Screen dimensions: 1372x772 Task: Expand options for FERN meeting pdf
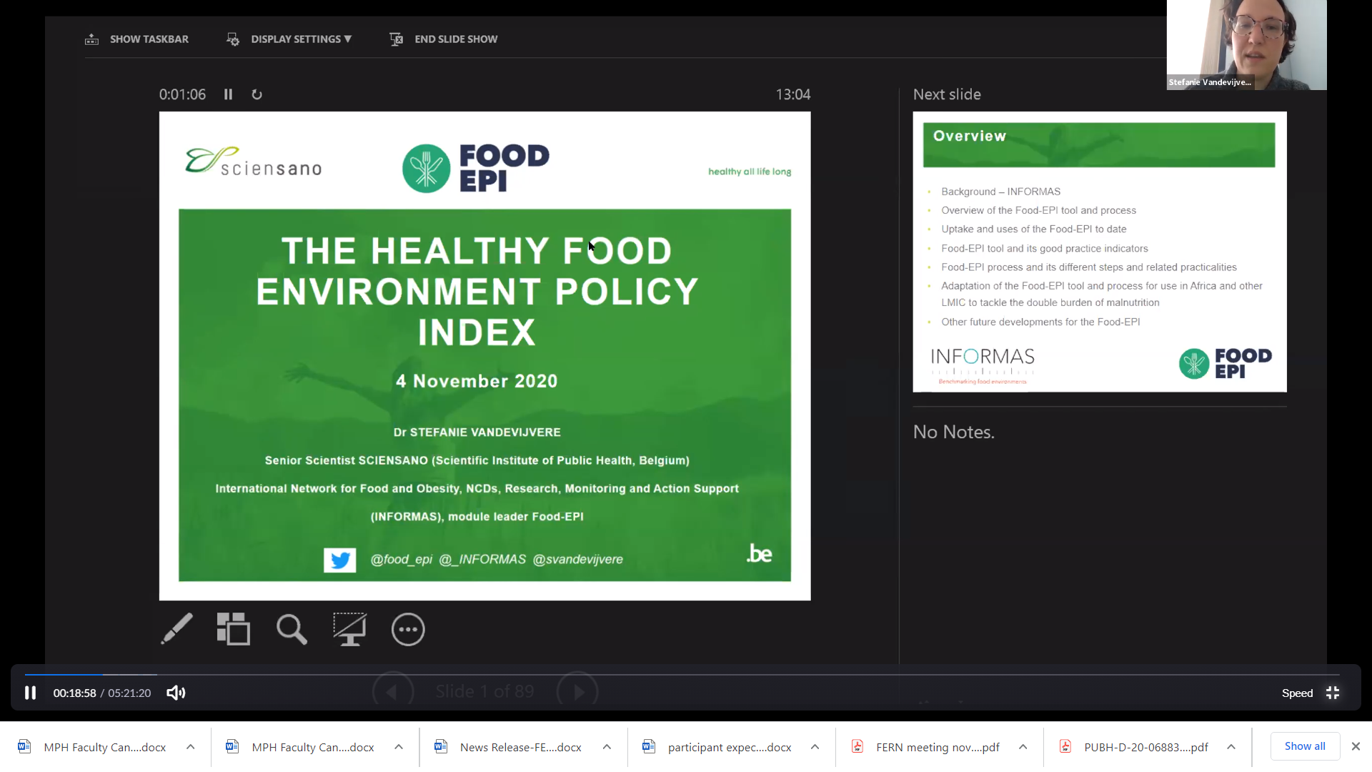tap(1023, 747)
